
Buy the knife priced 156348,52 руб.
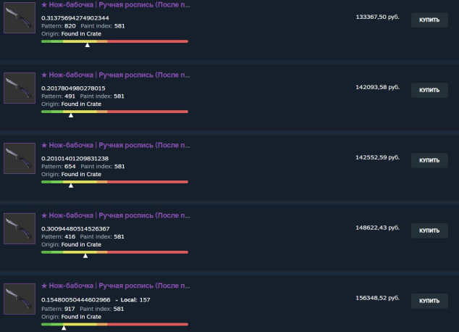coord(429,301)
